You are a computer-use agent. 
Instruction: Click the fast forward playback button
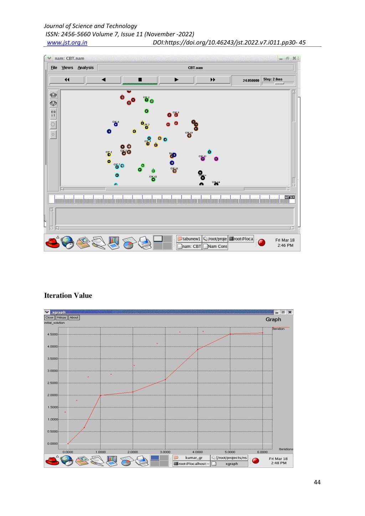(213, 80)
